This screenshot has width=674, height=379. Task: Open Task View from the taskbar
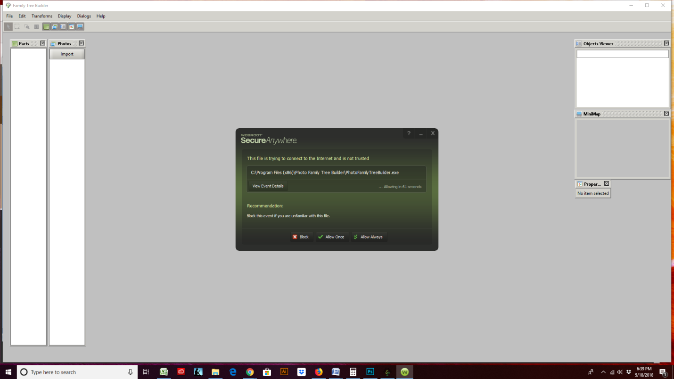point(146,372)
